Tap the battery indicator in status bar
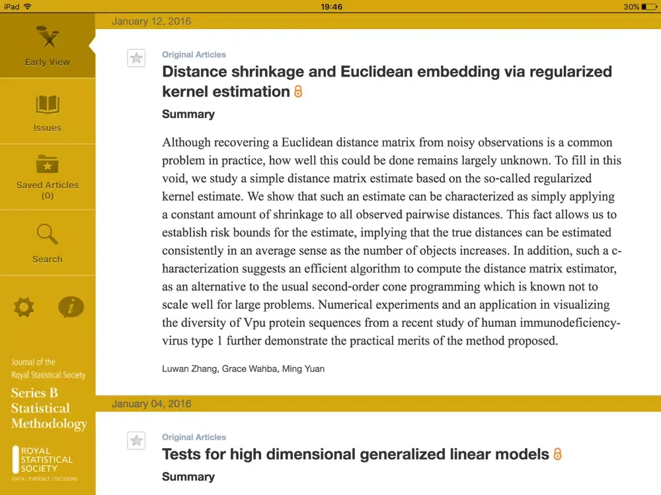661x495 pixels. click(x=649, y=7)
